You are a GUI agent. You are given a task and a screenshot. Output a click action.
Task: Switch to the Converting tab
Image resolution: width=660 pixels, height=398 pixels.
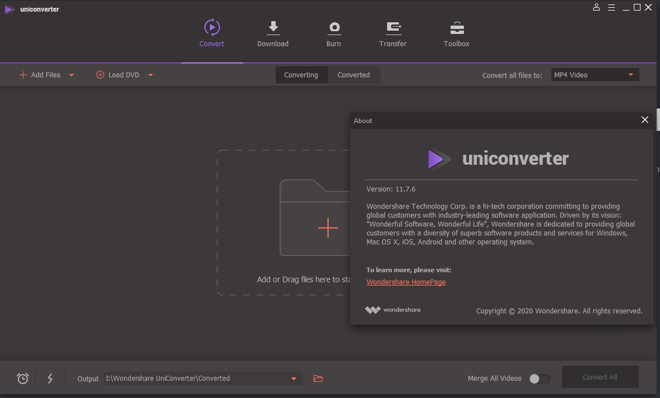click(x=301, y=75)
